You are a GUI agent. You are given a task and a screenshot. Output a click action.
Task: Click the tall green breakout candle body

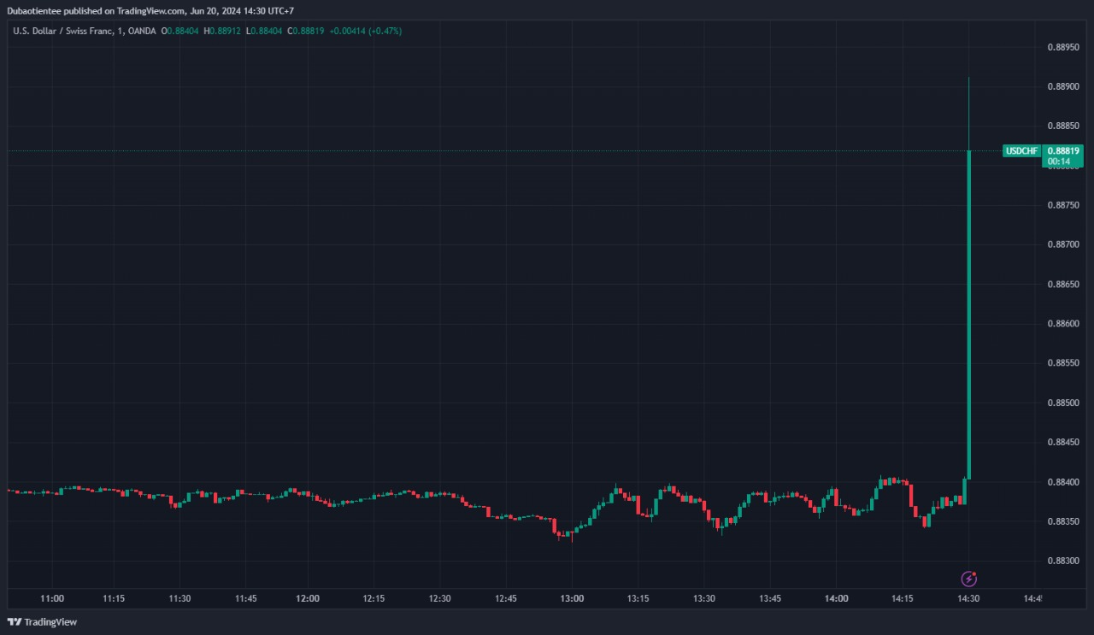(x=968, y=315)
